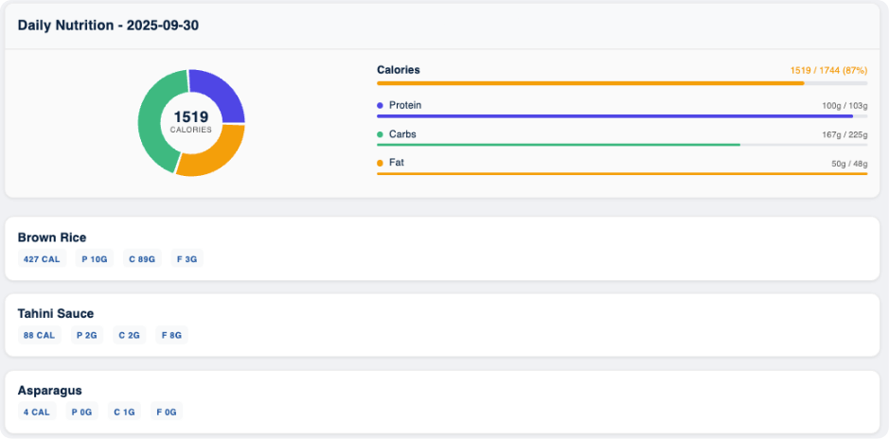This screenshot has height=439, width=889.
Task: Click the Daily Nutrition date heading
Action: click(x=108, y=26)
